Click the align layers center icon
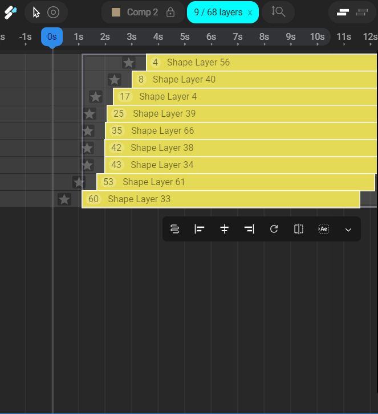The width and height of the screenshot is (378, 414). point(224,229)
